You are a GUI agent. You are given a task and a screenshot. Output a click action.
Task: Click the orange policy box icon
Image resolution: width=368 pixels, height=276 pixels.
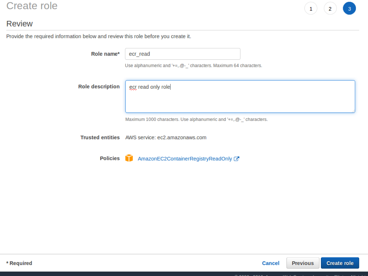129,158
